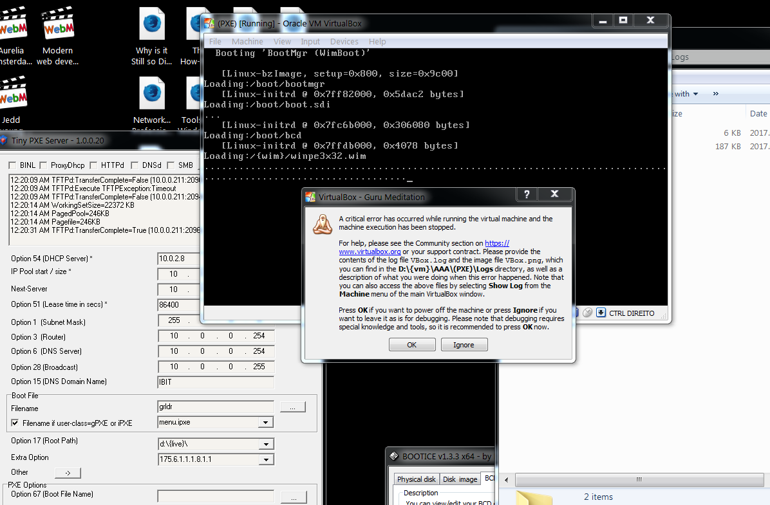770x505 pixels.
Task: Click the Explorer toolbar overflow chevron
Action: pyautogui.click(x=715, y=94)
